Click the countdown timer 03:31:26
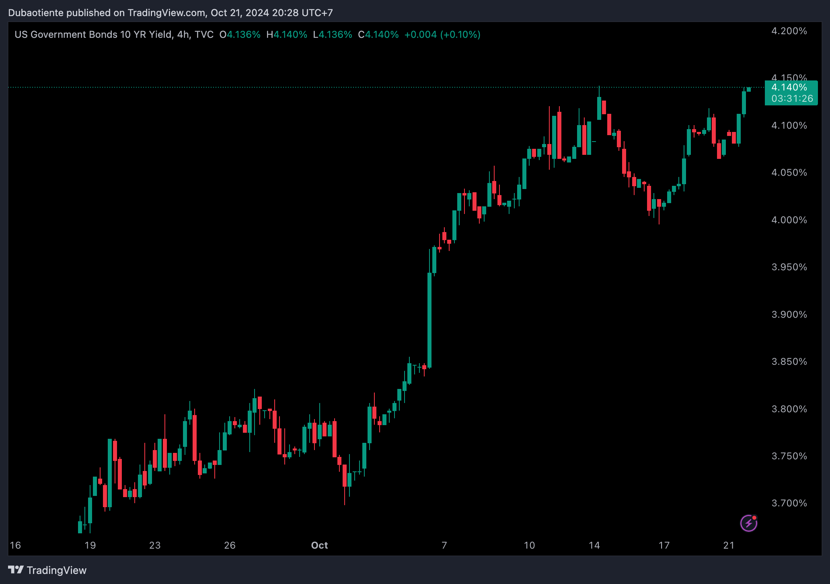 [792, 99]
